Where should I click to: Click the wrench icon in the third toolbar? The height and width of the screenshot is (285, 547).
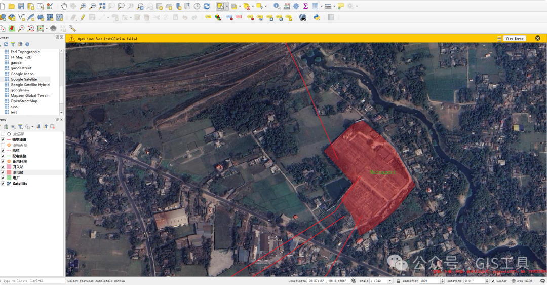click(x=72, y=28)
